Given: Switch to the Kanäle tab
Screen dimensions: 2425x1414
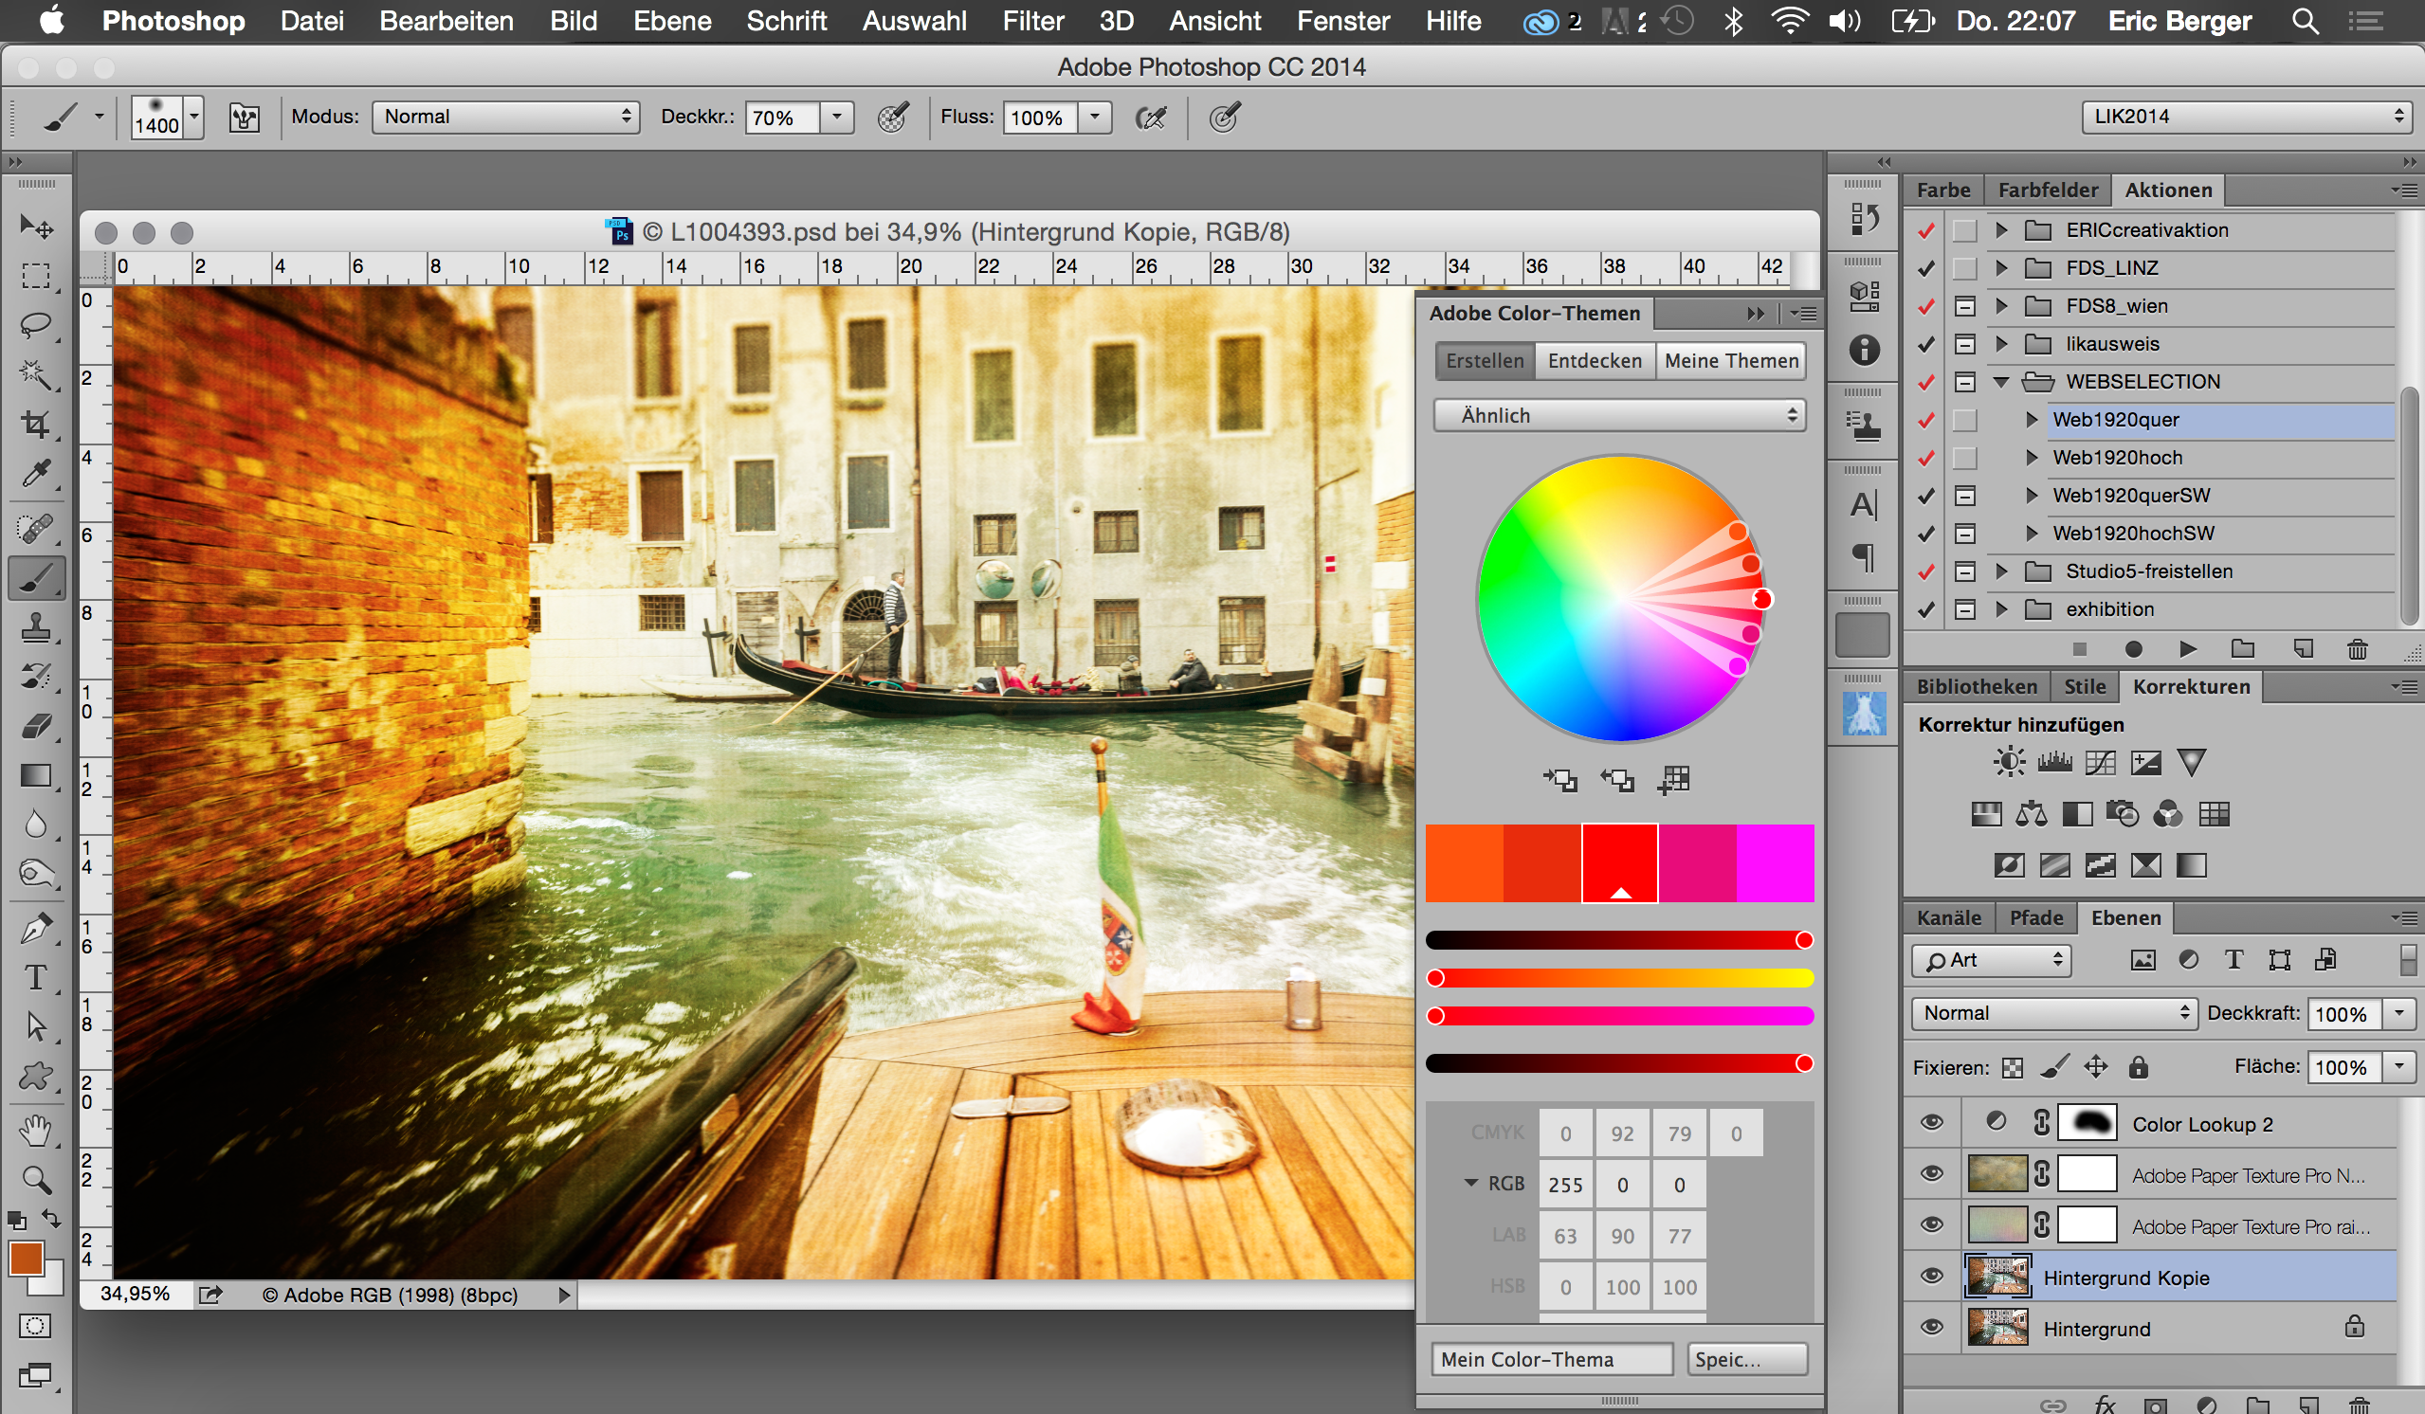Looking at the screenshot, I should [x=1948, y=917].
